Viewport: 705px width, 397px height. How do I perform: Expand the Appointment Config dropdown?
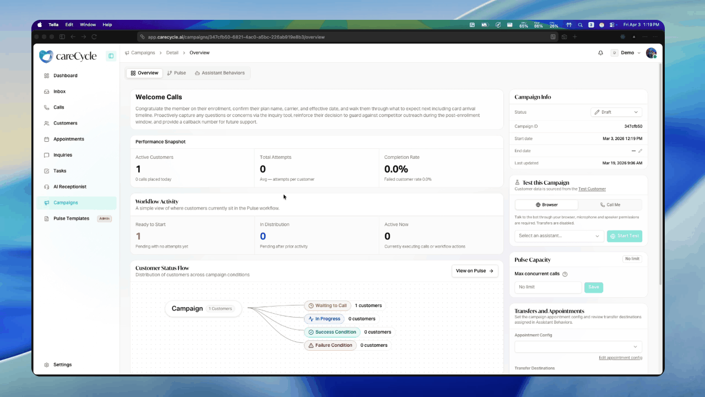coord(577,346)
